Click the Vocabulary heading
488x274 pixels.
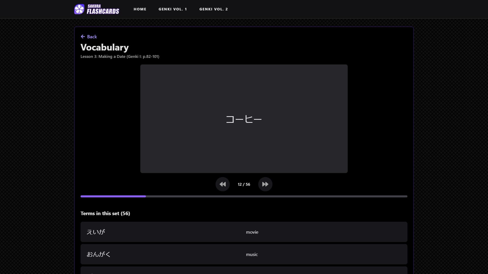click(104, 47)
